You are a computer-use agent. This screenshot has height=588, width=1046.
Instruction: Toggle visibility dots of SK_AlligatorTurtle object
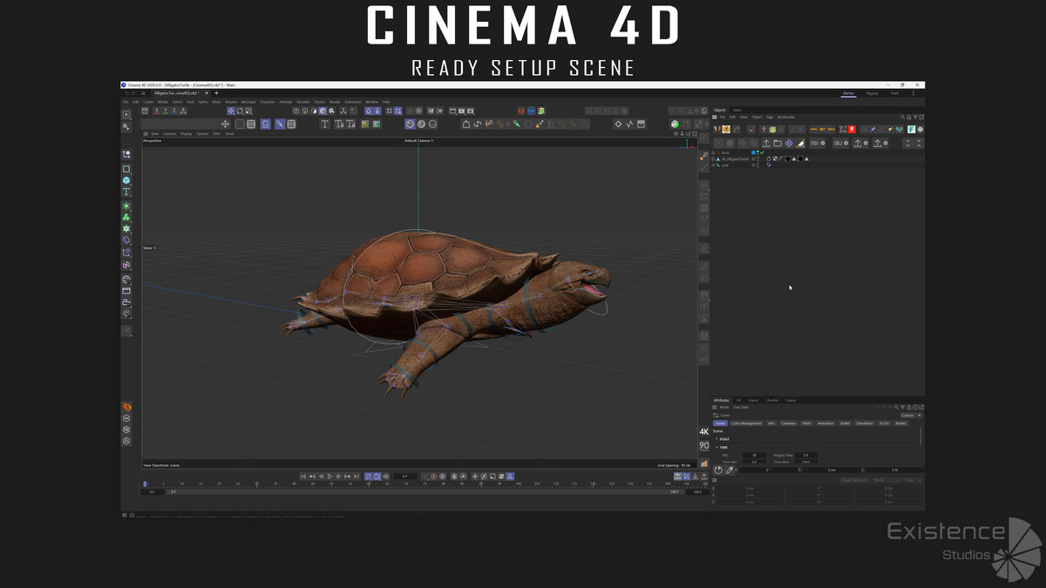pyautogui.click(x=757, y=159)
